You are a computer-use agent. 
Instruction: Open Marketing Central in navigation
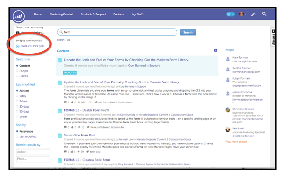tap(61, 14)
